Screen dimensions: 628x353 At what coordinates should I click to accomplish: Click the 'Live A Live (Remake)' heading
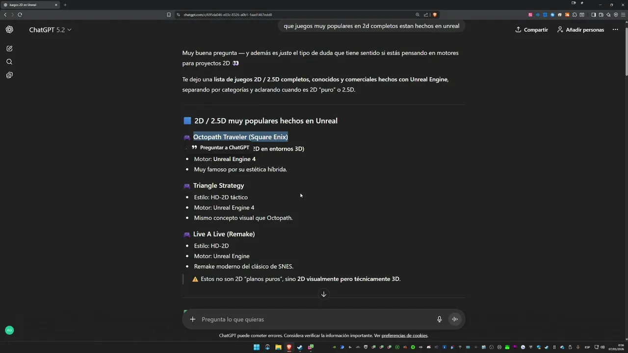tap(224, 234)
